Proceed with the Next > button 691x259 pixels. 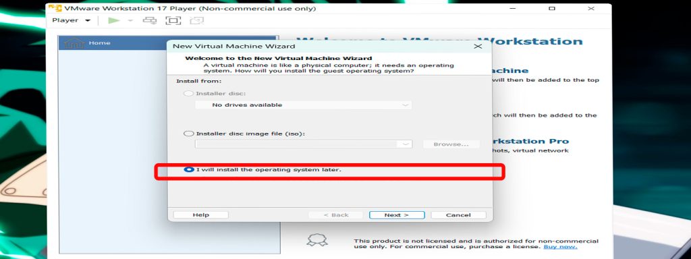point(397,215)
